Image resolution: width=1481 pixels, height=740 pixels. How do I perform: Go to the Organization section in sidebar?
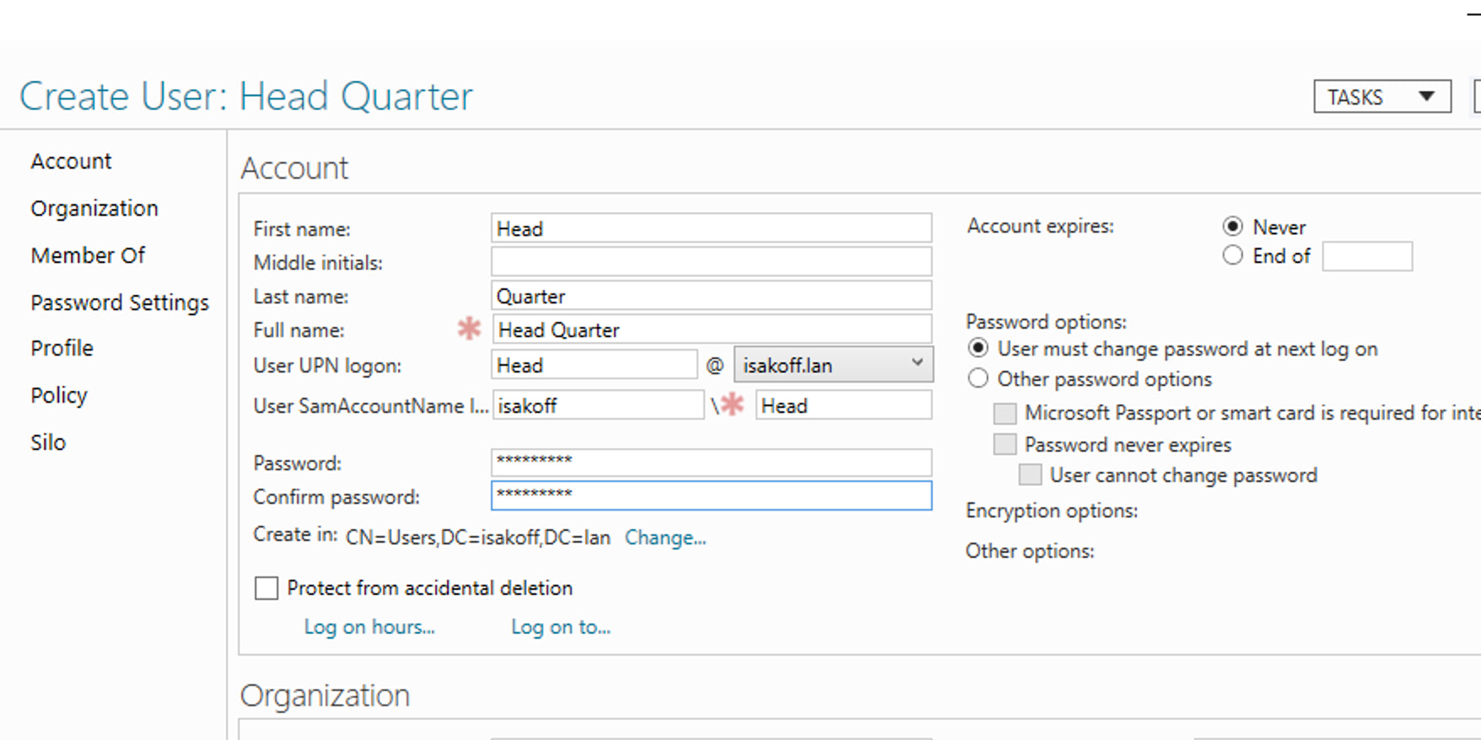[94, 208]
